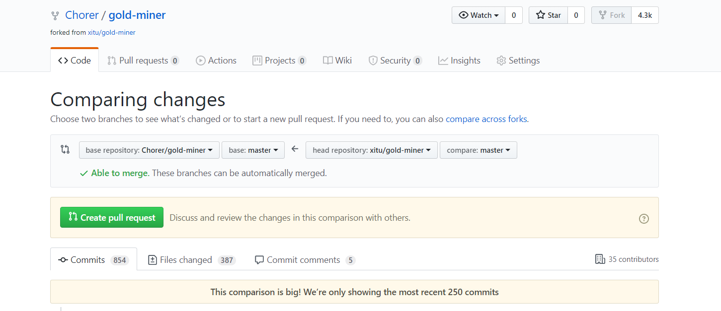
Task: Switch to the Pull requests tab
Action: pos(143,61)
